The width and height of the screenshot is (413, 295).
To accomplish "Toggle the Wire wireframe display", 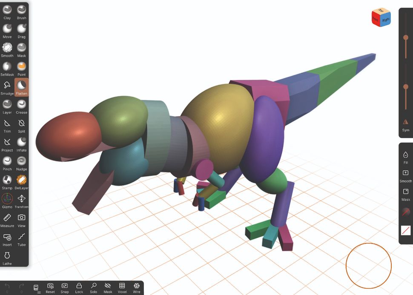I will click(136, 286).
